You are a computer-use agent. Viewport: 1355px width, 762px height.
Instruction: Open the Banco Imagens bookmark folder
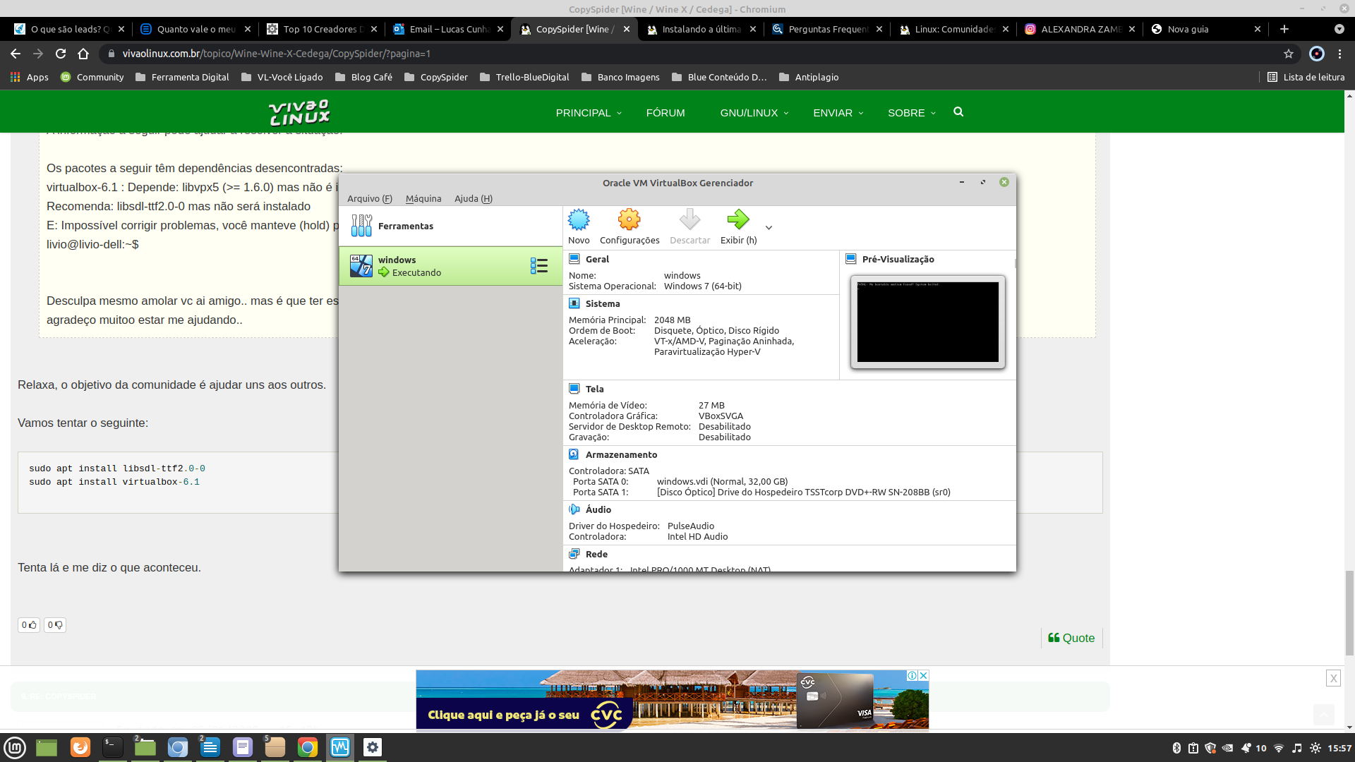click(x=620, y=77)
